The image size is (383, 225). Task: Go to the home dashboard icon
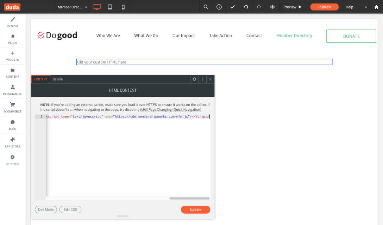pyautogui.click(x=376, y=7)
